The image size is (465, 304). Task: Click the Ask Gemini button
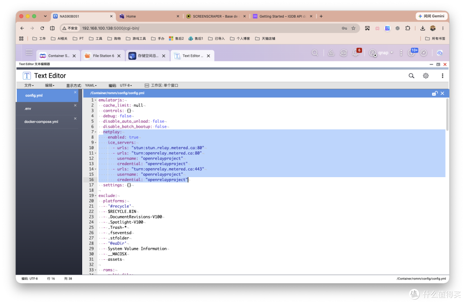click(431, 16)
